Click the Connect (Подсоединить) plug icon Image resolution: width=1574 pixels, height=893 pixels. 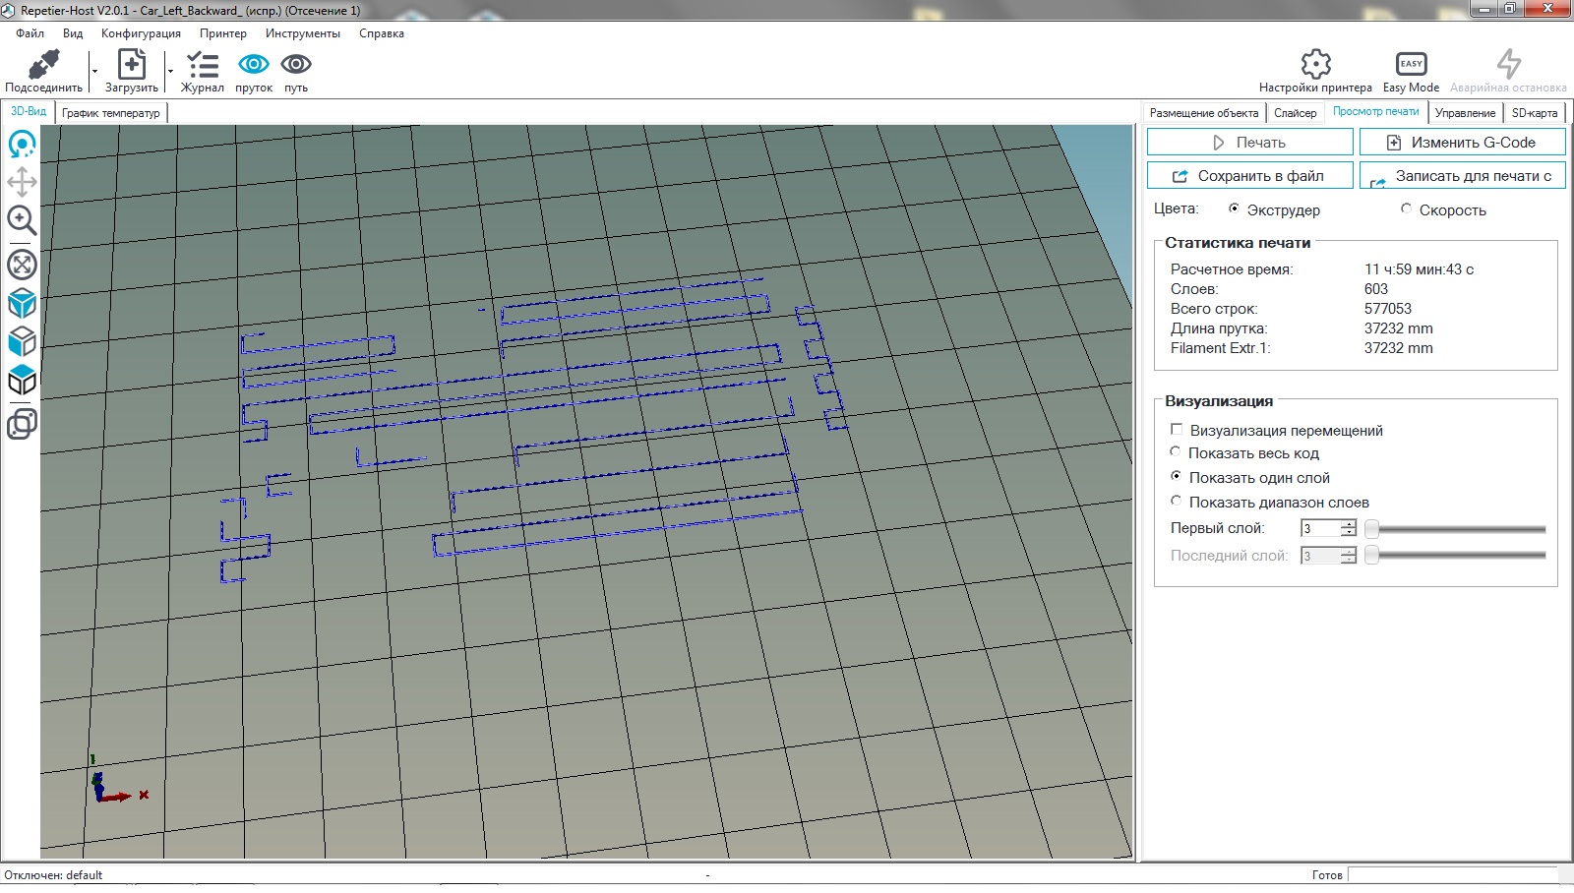[x=43, y=66]
